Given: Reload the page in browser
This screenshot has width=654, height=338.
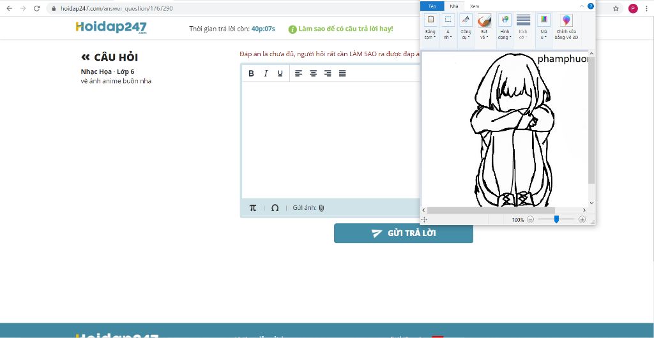Looking at the screenshot, I should 36,8.
